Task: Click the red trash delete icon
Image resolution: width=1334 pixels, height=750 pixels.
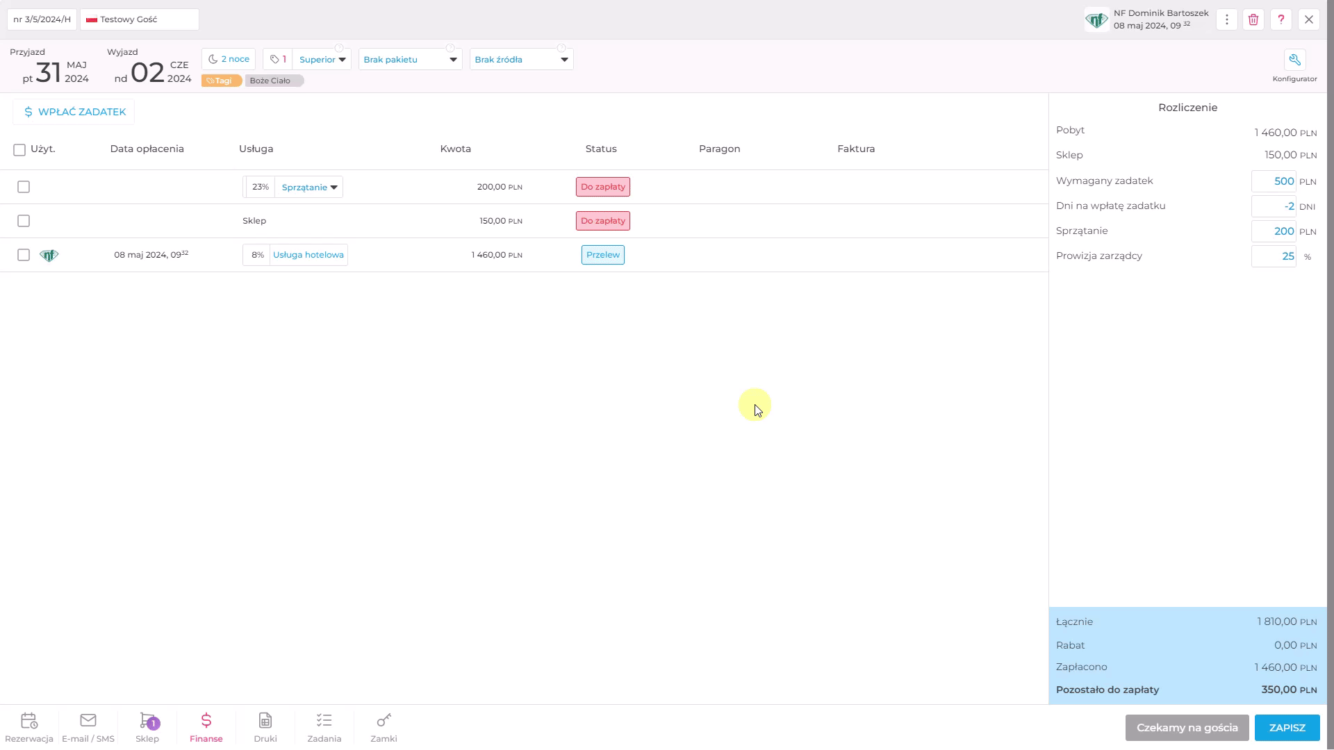Action: tap(1253, 19)
